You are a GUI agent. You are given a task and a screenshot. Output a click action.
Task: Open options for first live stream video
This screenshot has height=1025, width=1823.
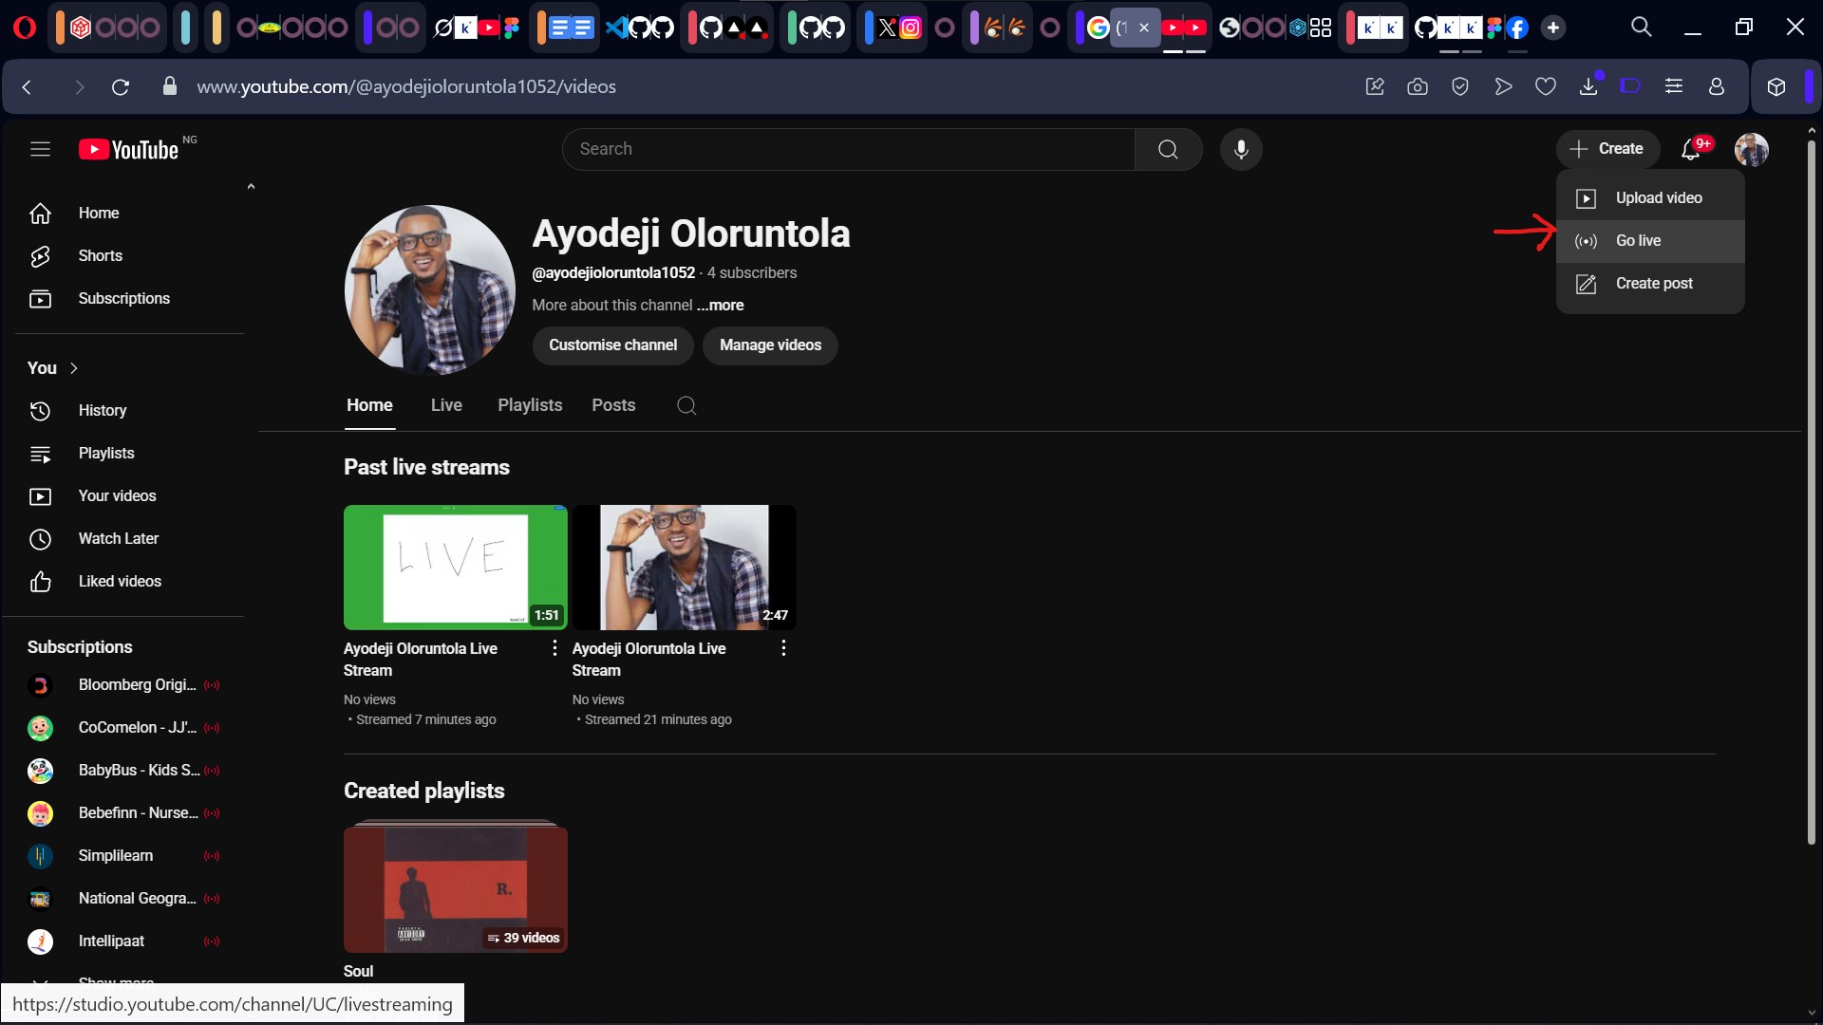554,648
